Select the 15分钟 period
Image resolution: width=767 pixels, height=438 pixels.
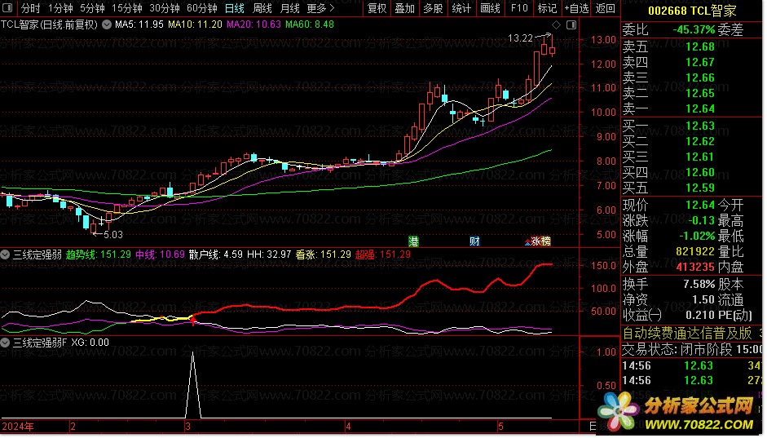coord(126,8)
